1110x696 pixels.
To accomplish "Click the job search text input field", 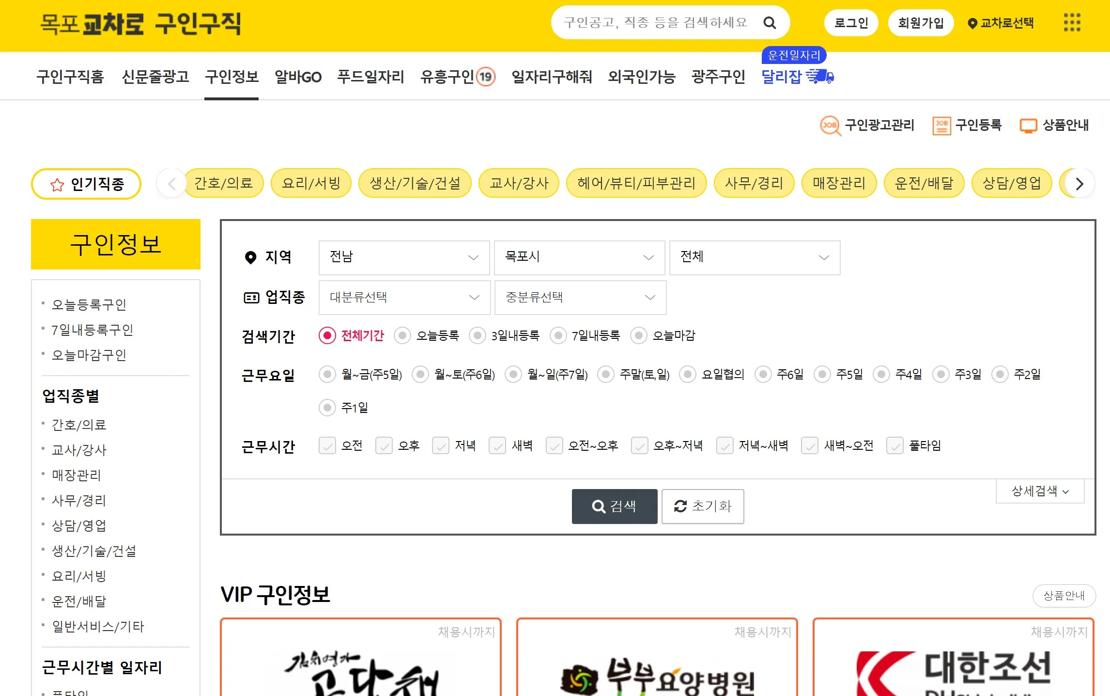I will point(656,23).
